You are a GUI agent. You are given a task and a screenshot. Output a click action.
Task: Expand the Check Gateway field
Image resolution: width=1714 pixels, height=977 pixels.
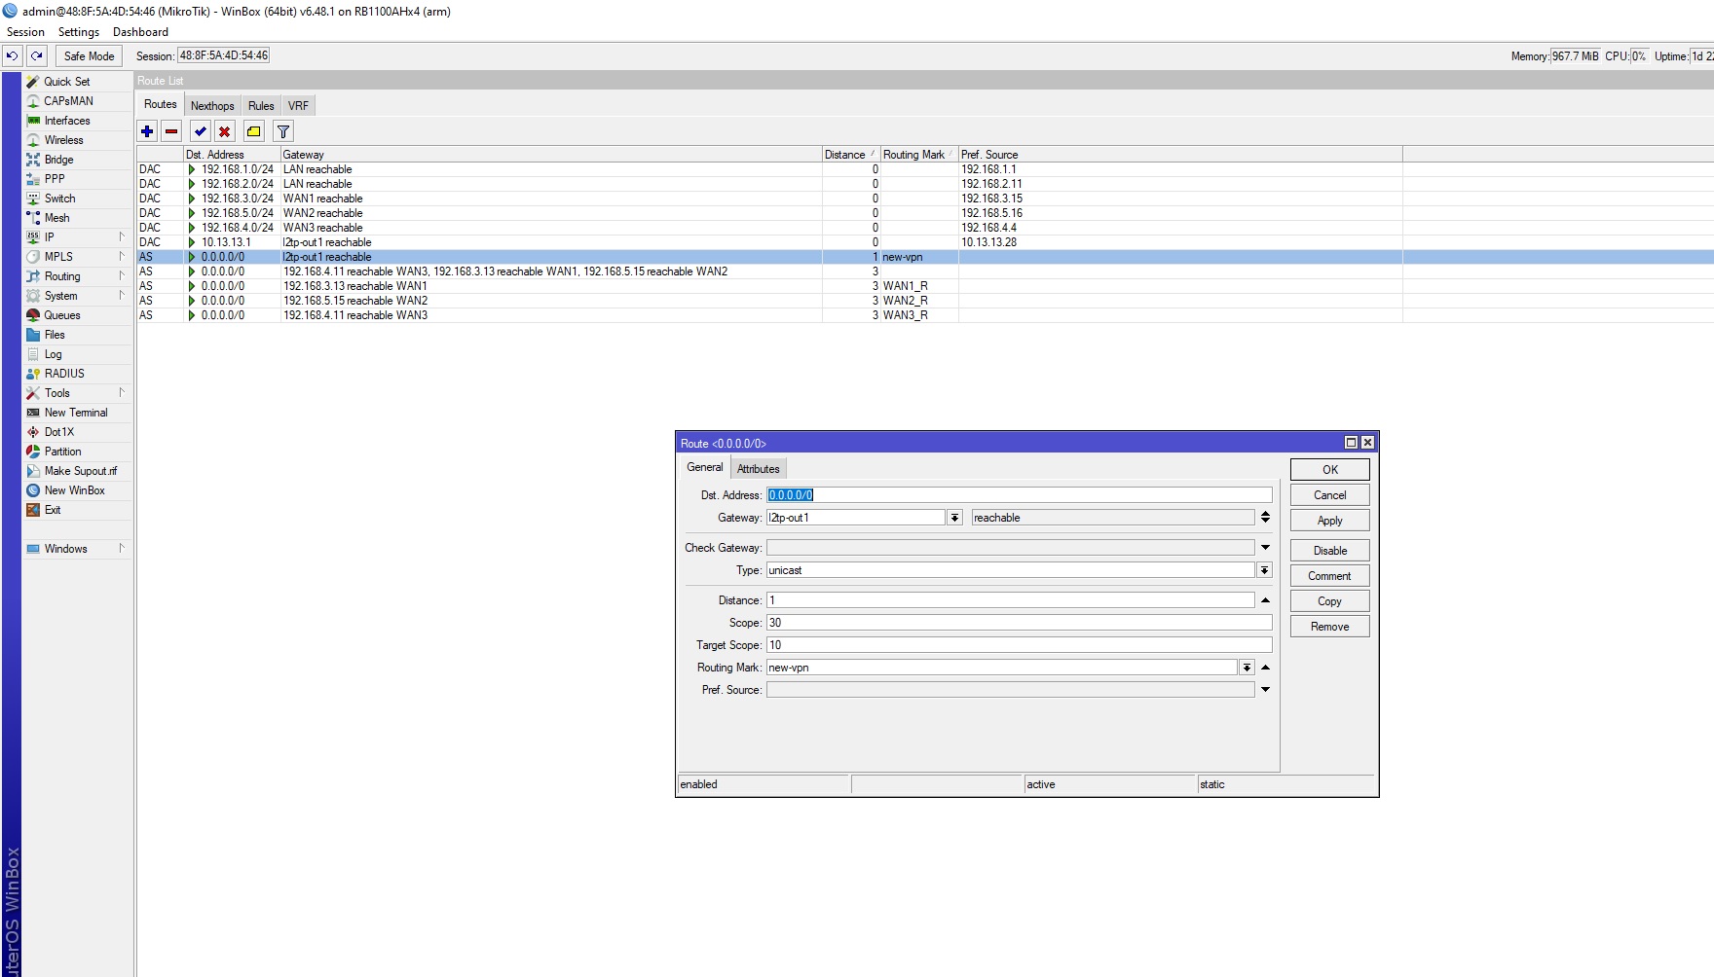click(x=1265, y=548)
